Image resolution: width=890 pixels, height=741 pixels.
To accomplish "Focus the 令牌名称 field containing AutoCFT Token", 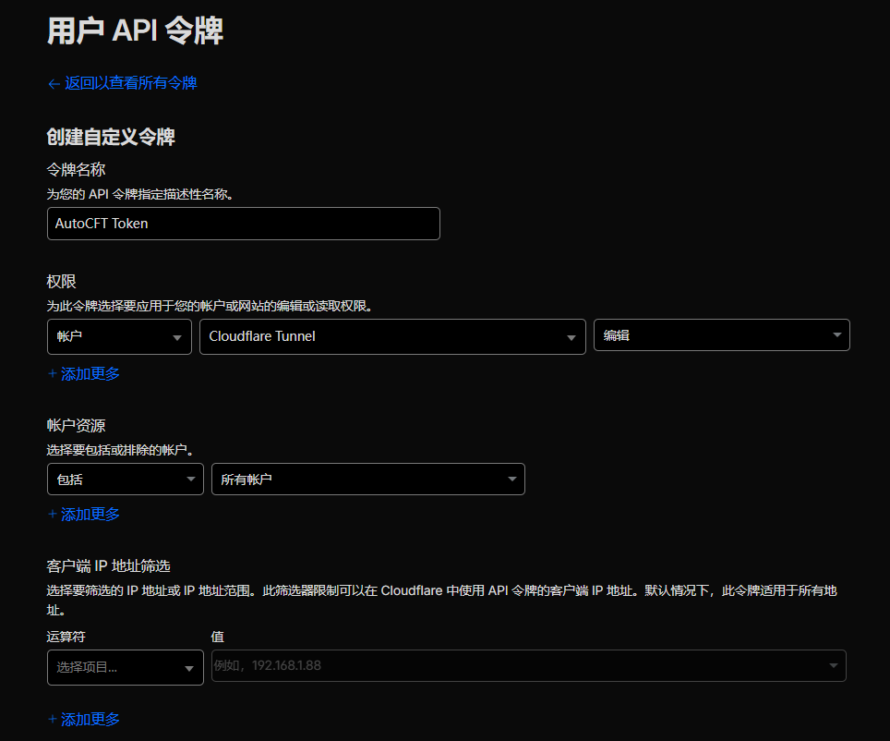I will [243, 224].
